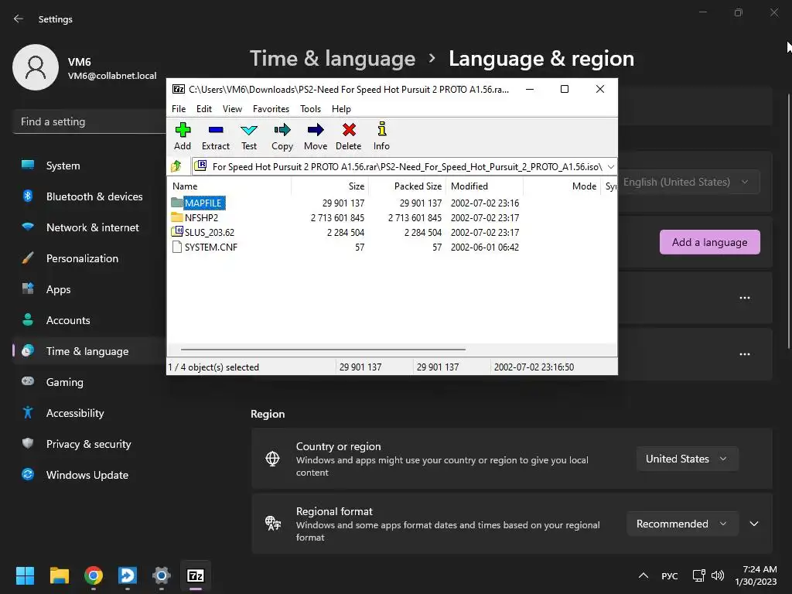Go up one folder level in 7-Zip
792x594 pixels.
click(176, 166)
